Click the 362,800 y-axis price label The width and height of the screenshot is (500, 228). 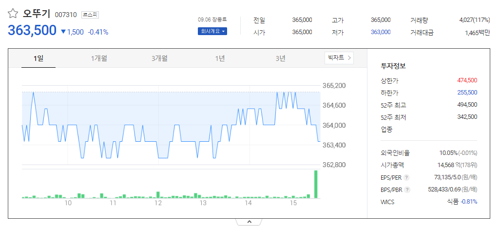tap(334, 165)
